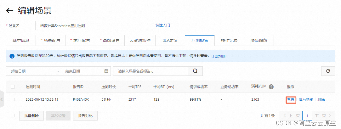Refresh the report list
Screen dimensions: 341x129
[x=328, y=71]
